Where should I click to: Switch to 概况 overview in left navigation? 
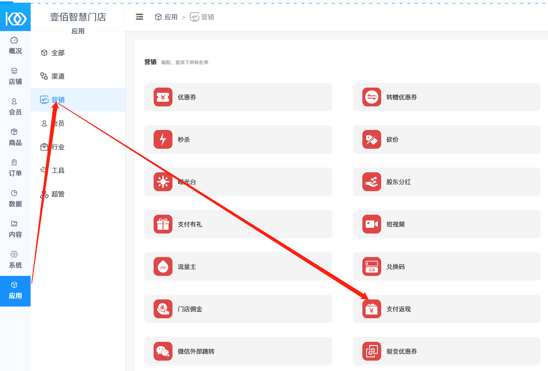click(x=15, y=46)
